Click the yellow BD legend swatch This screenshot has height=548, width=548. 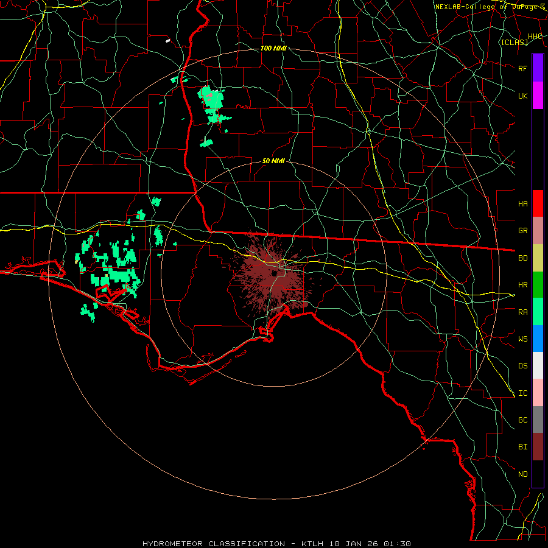[538, 258]
